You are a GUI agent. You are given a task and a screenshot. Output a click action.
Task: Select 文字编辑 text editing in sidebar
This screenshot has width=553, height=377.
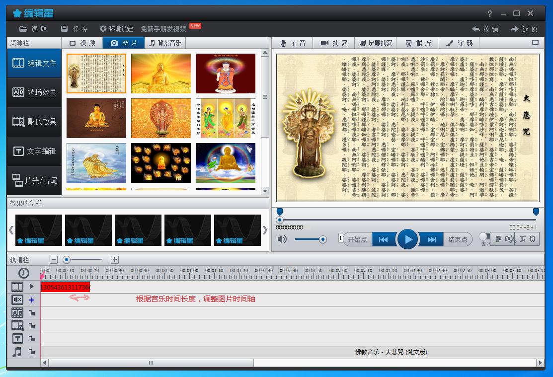point(34,151)
